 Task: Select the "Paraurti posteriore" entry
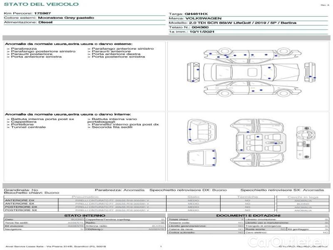click(32, 54)
